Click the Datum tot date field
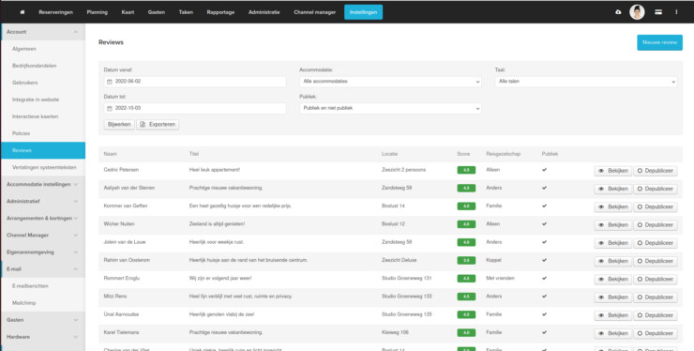Viewport: 694px width, 351px height. (195, 108)
